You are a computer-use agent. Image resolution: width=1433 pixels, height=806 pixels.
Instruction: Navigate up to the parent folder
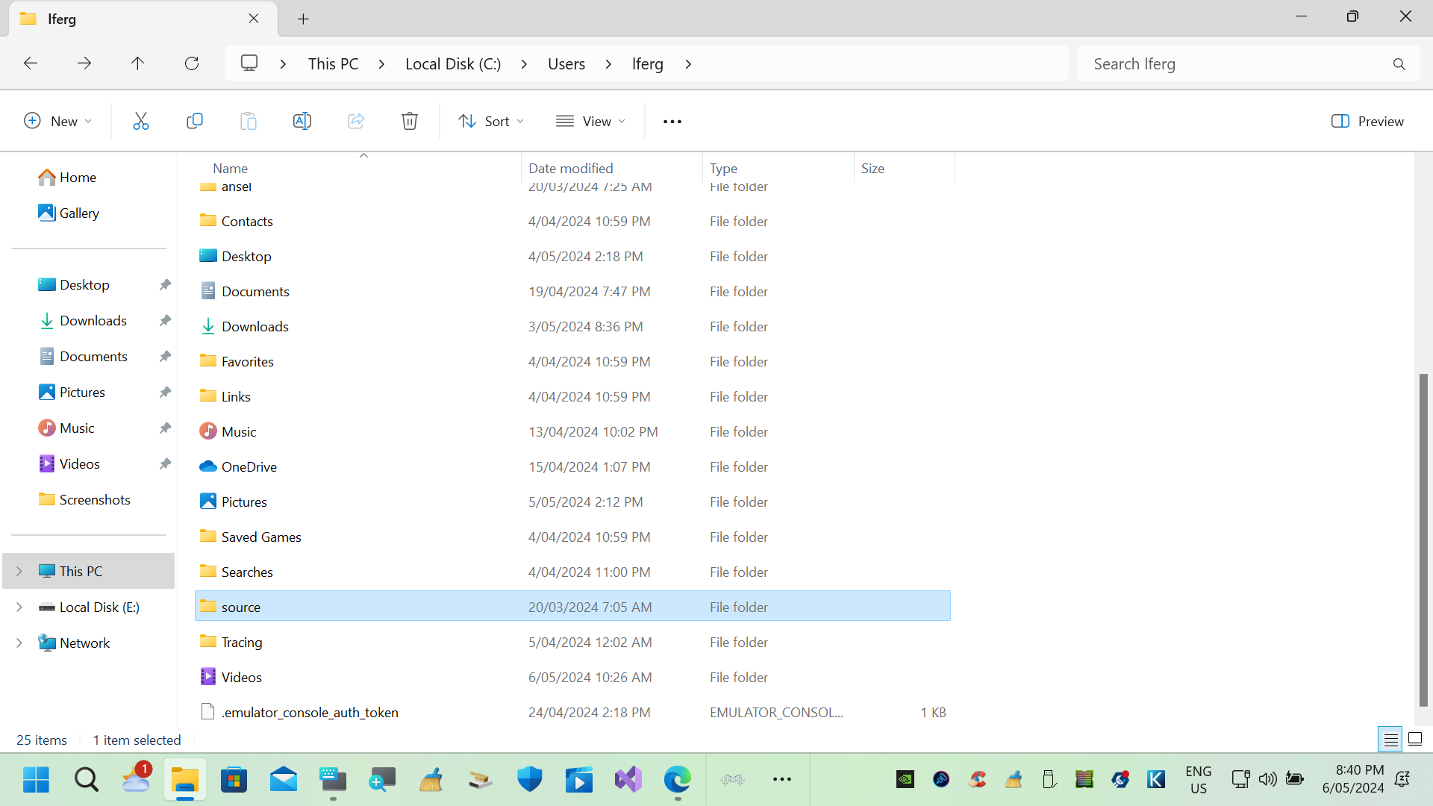coord(137,63)
